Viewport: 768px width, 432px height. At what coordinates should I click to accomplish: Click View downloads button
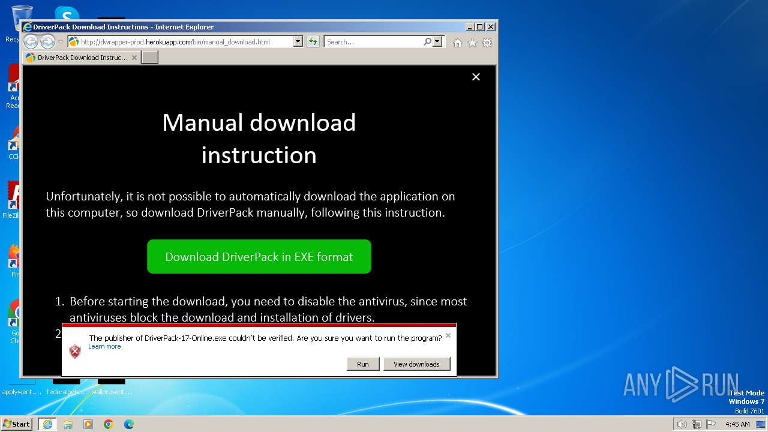pos(416,364)
